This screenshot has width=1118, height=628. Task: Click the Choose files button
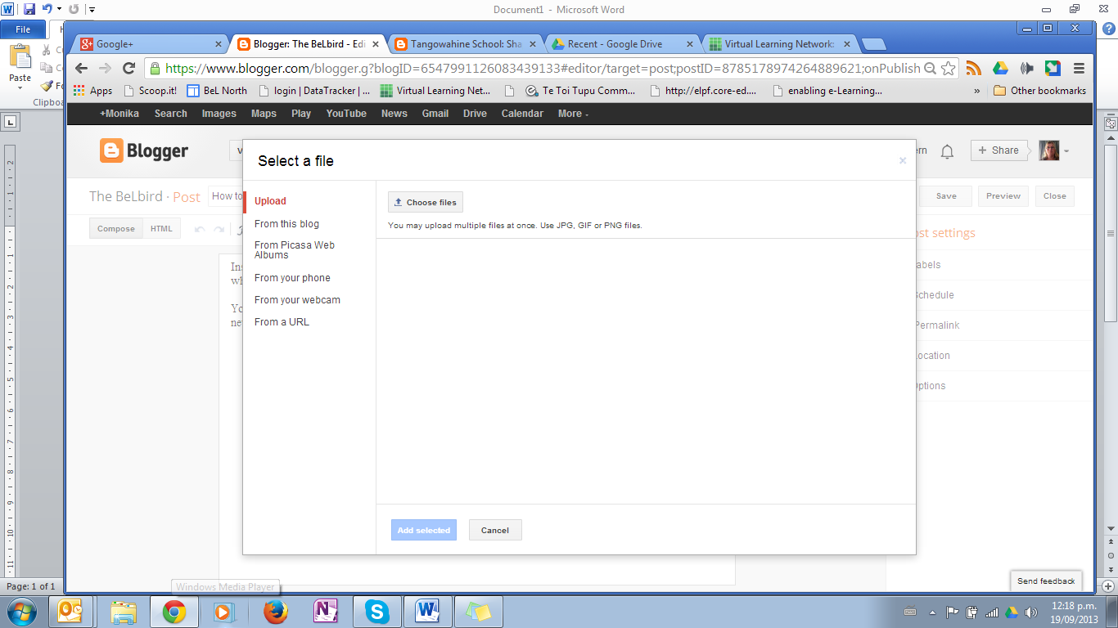pyautogui.click(x=426, y=202)
